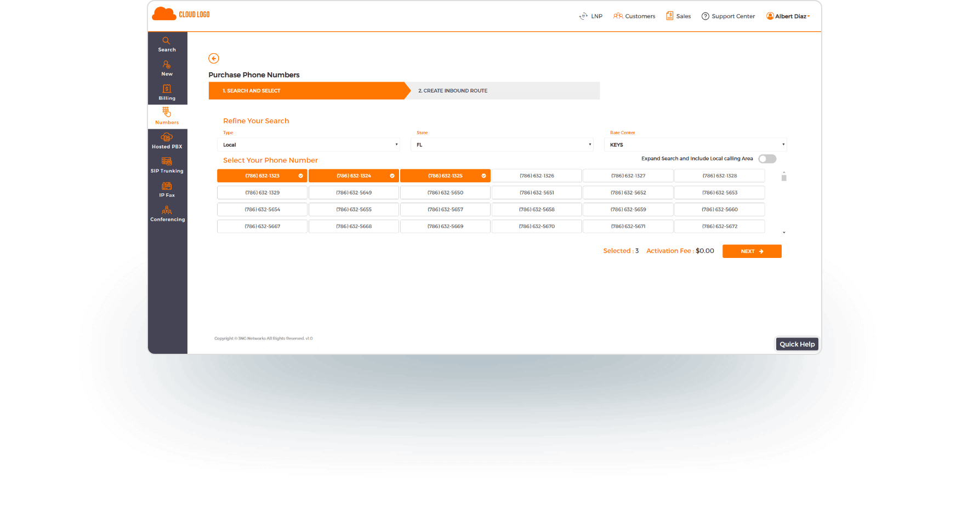Select number (786) 632-5655
The image size is (956, 517).
(354, 210)
